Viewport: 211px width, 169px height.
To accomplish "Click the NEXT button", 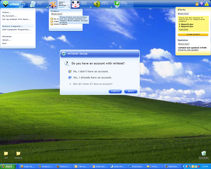I will coord(131,91).
